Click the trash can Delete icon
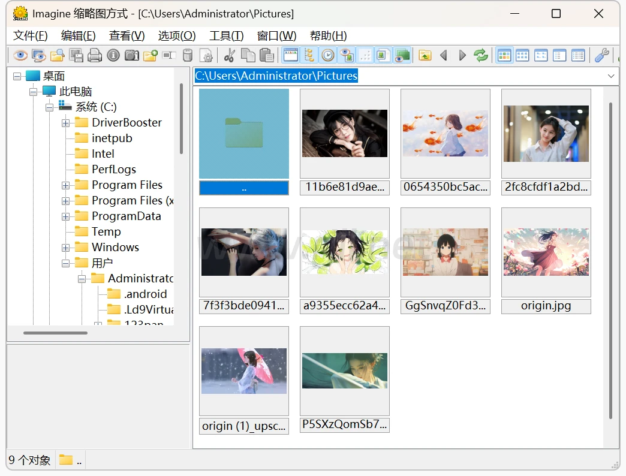The height and width of the screenshot is (476, 626). coord(188,56)
